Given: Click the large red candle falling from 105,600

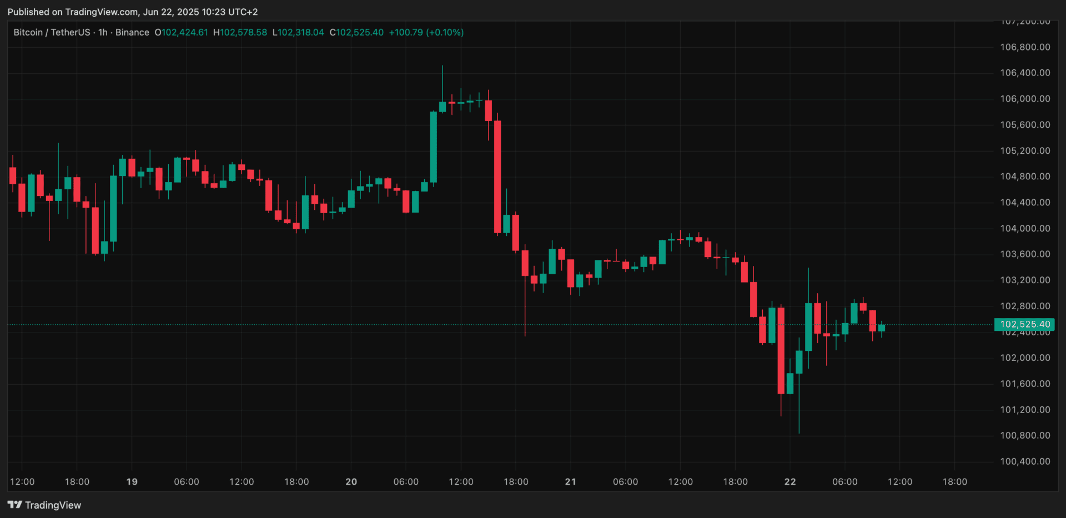Looking at the screenshot, I should click(497, 177).
